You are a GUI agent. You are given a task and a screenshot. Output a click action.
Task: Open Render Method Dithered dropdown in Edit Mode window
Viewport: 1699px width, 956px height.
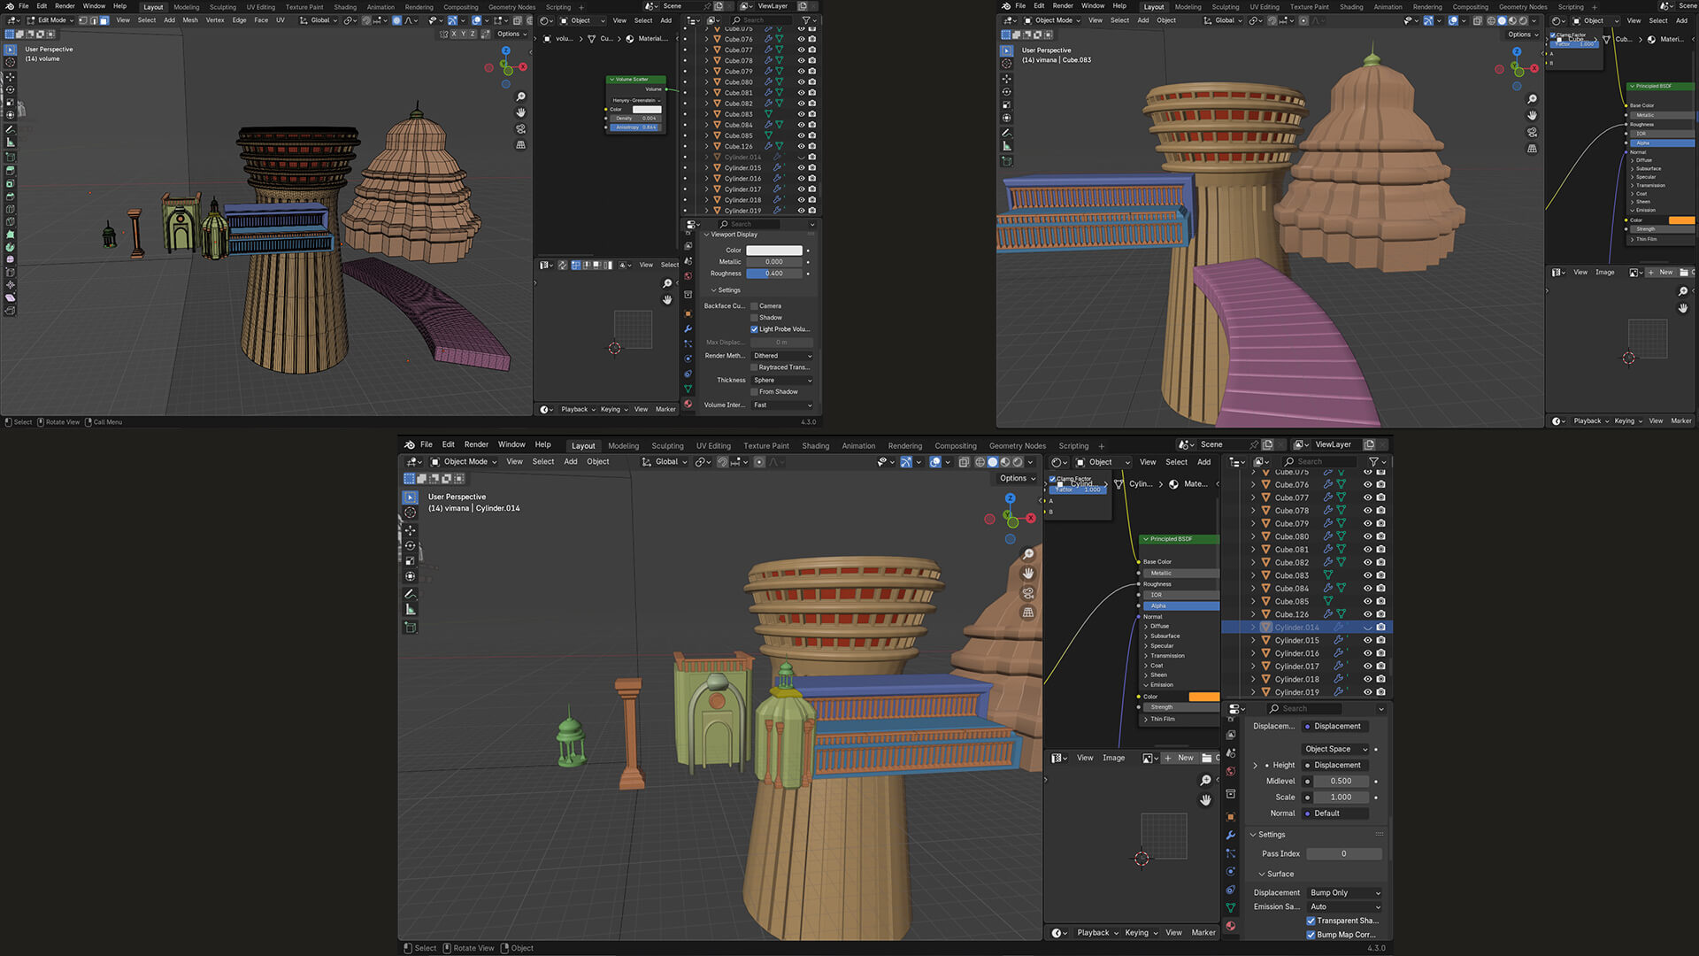click(x=782, y=356)
